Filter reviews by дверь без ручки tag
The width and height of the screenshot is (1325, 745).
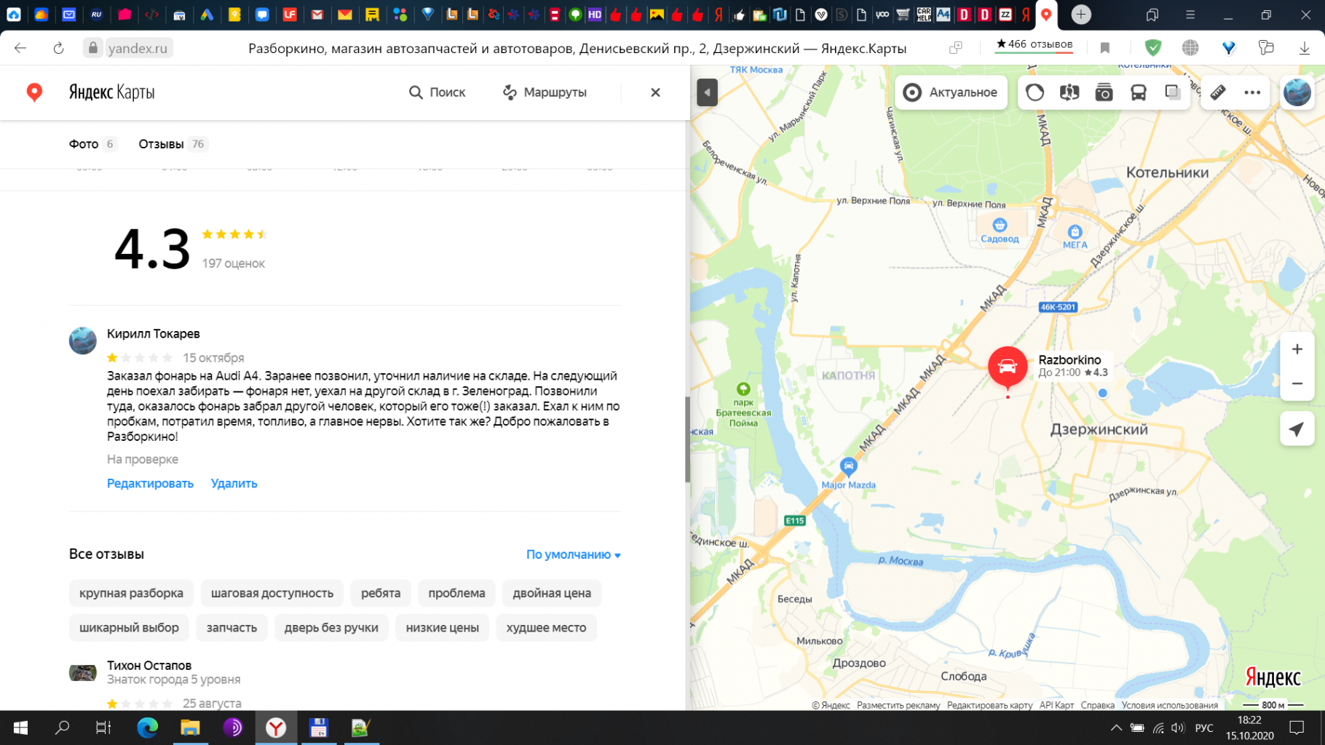coord(331,628)
